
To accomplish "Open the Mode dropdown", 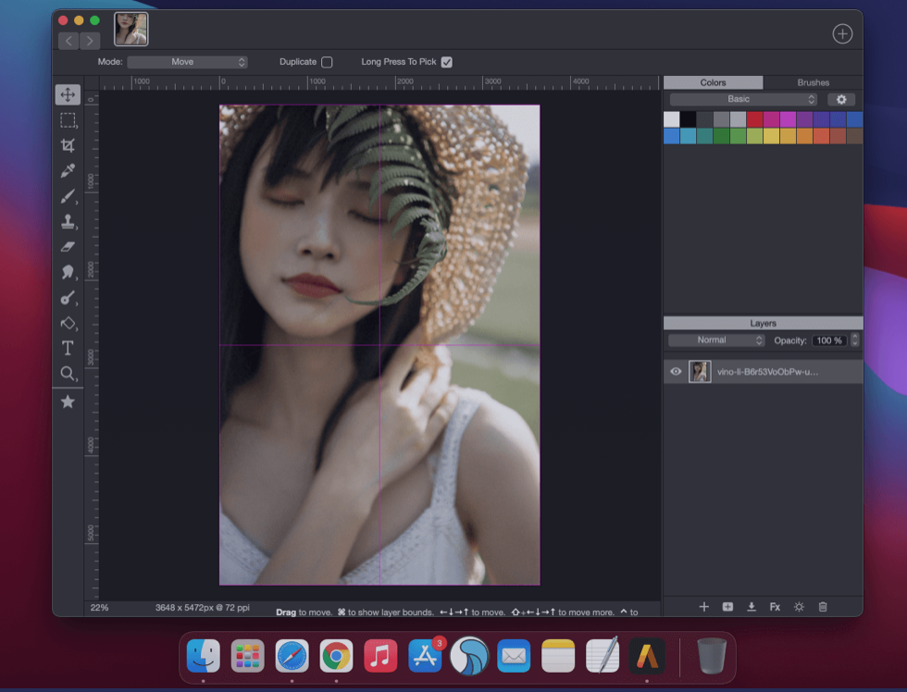I will pyautogui.click(x=187, y=62).
